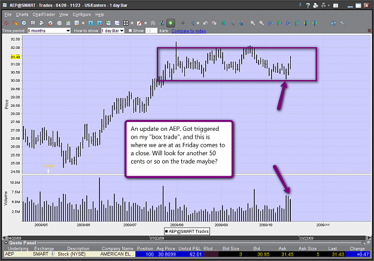Click the colored bars chart icon

[x=162, y=23]
